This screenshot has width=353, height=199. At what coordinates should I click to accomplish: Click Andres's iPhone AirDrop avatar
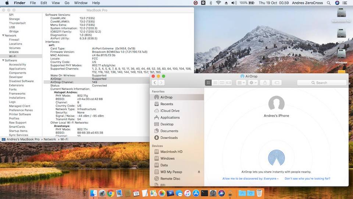tap(277, 104)
